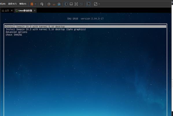
Task: Expand the dropdown beside the stretch display icon
Action: pos(99,4)
